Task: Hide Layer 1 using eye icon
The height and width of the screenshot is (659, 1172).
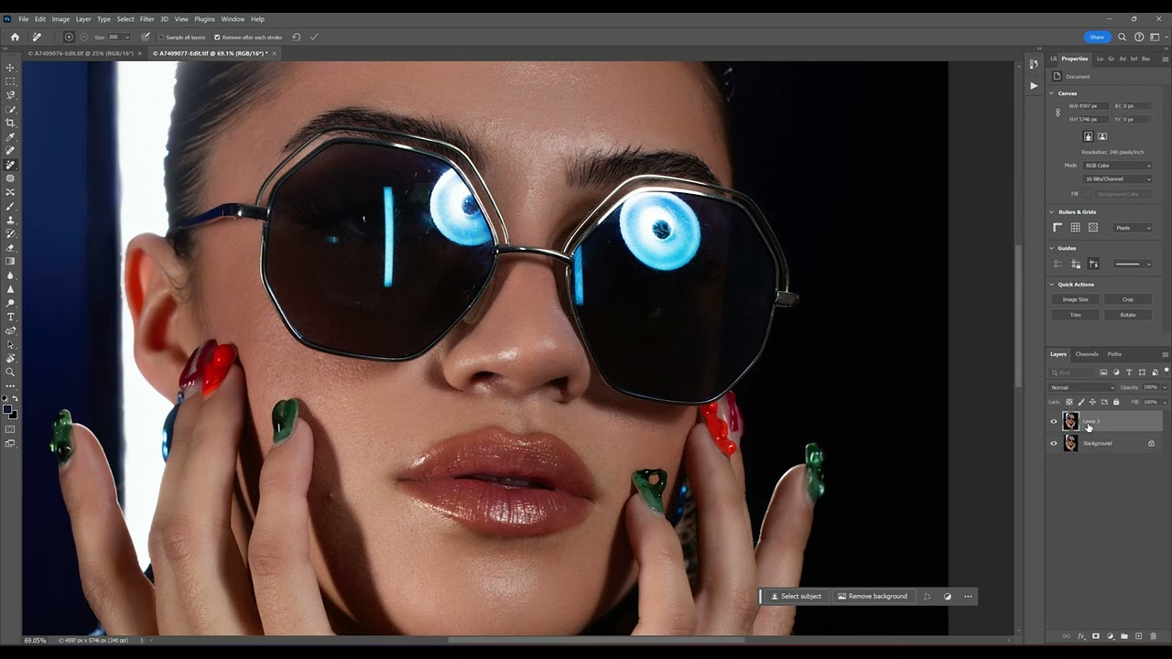Action: [1053, 422]
